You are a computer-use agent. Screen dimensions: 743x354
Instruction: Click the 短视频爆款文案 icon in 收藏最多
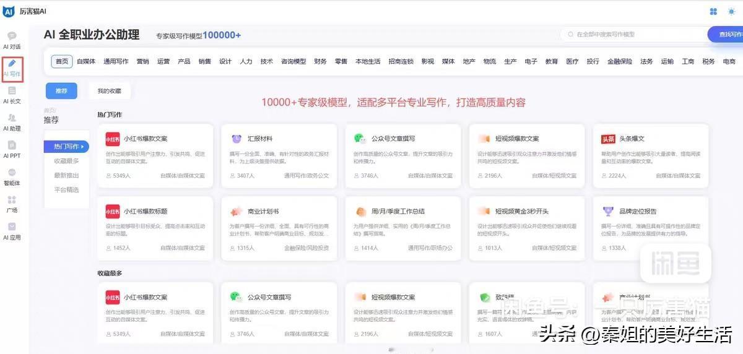(360, 297)
